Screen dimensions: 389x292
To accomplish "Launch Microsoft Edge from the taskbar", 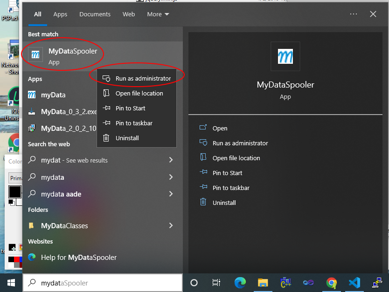I will 240,283.
